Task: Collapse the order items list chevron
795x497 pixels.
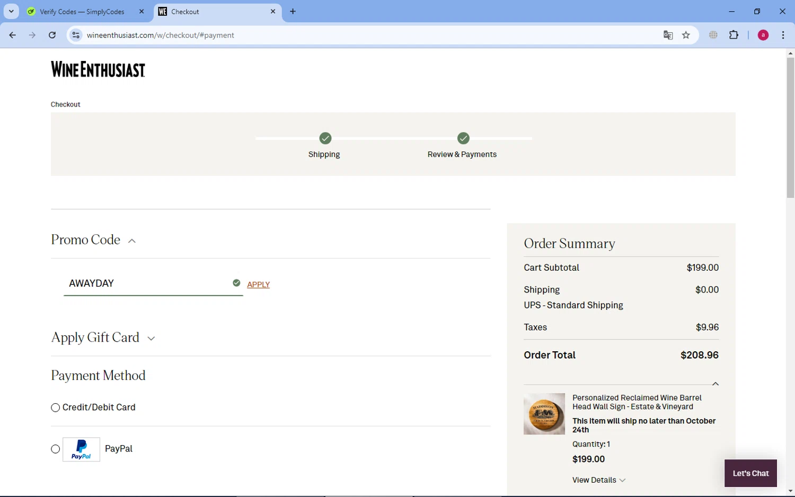Action: [x=715, y=384]
